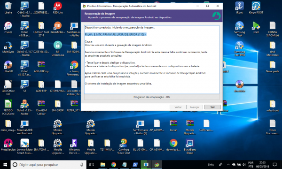282x169 pixels.
Task: Select the MotoService desktop icon
Action: tap(8, 145)
